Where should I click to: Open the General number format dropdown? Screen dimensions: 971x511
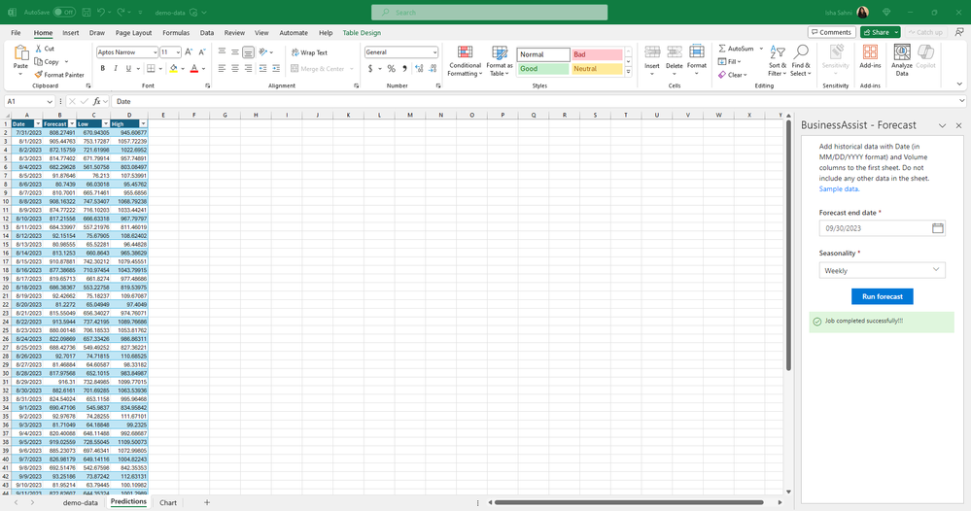pos(401,52)
